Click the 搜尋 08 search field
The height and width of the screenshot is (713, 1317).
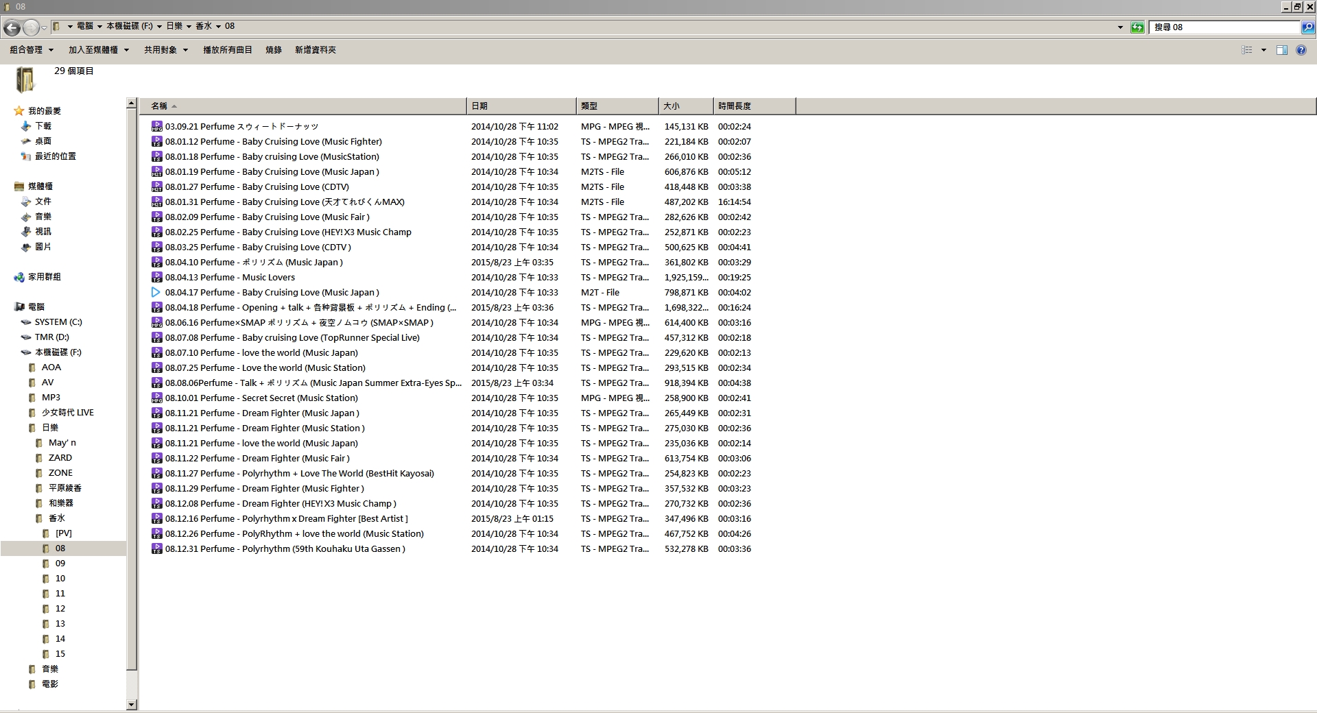point(1224,27)
